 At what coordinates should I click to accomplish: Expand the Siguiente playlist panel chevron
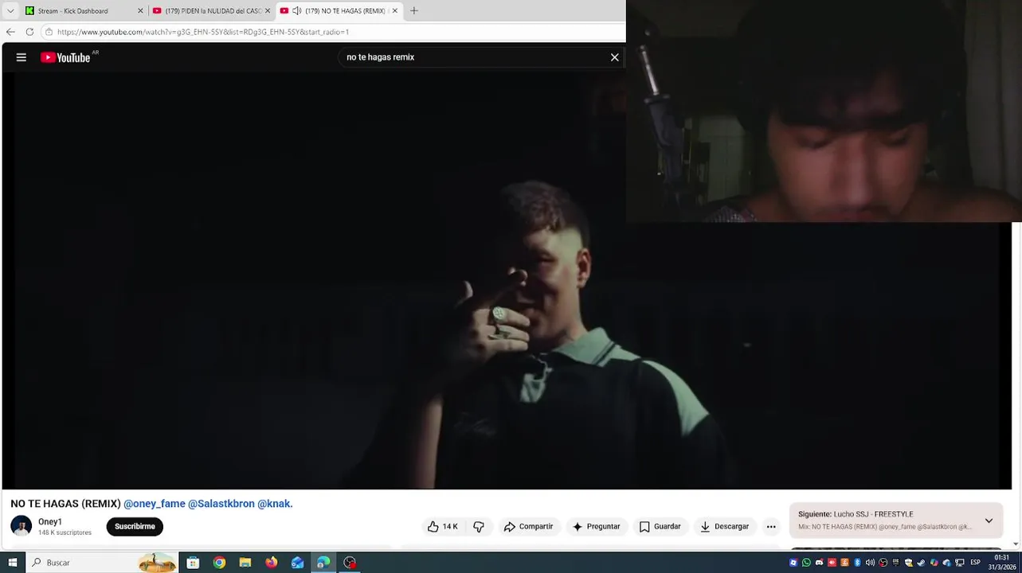point(989,520)
